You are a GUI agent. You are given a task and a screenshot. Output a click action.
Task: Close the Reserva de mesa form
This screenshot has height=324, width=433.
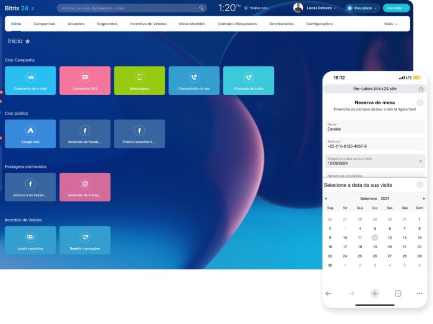420,103
